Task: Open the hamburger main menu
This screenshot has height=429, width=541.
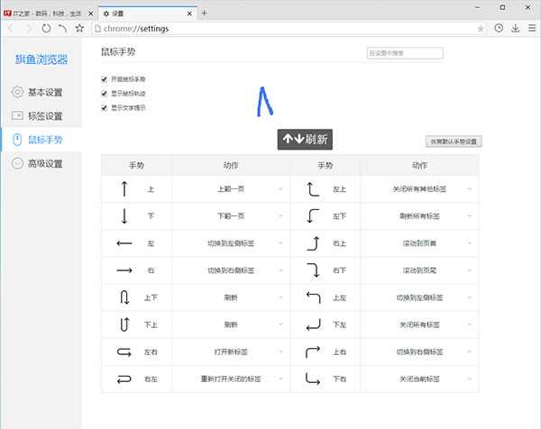Action: [532, 28]
